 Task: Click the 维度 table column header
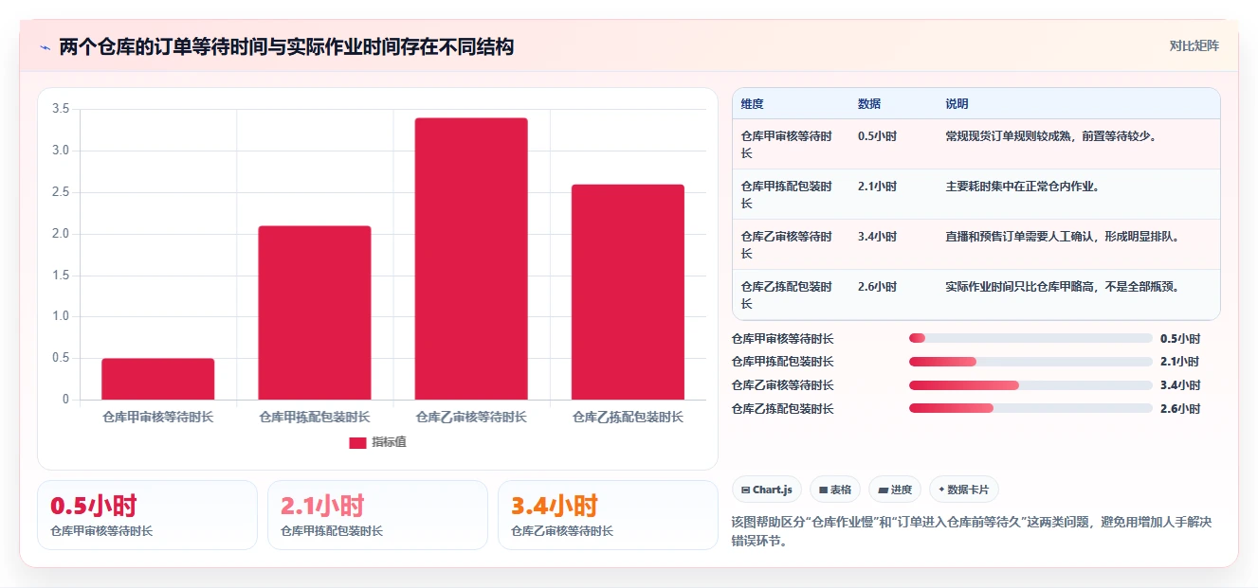click(x=753, y=104)
